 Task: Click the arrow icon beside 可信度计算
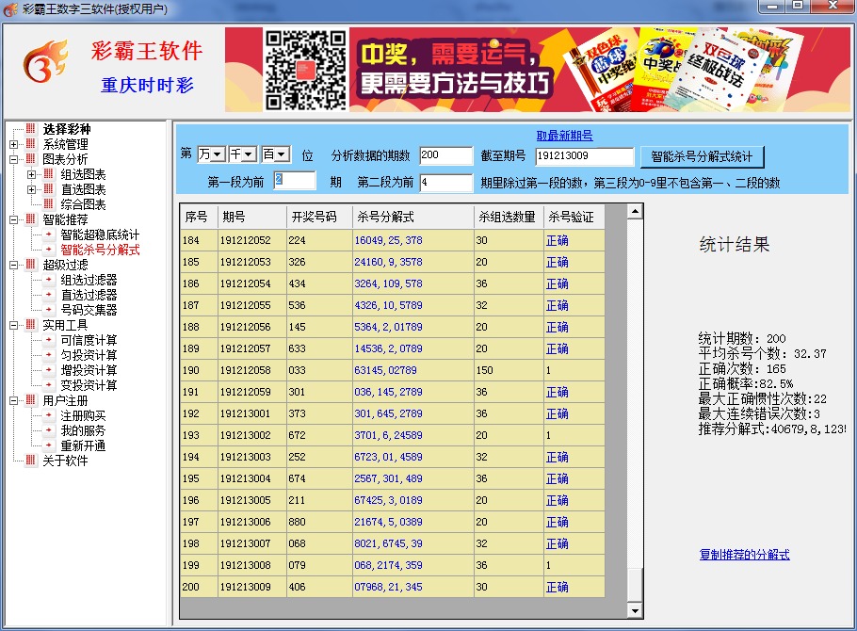[x=48, y=340]
